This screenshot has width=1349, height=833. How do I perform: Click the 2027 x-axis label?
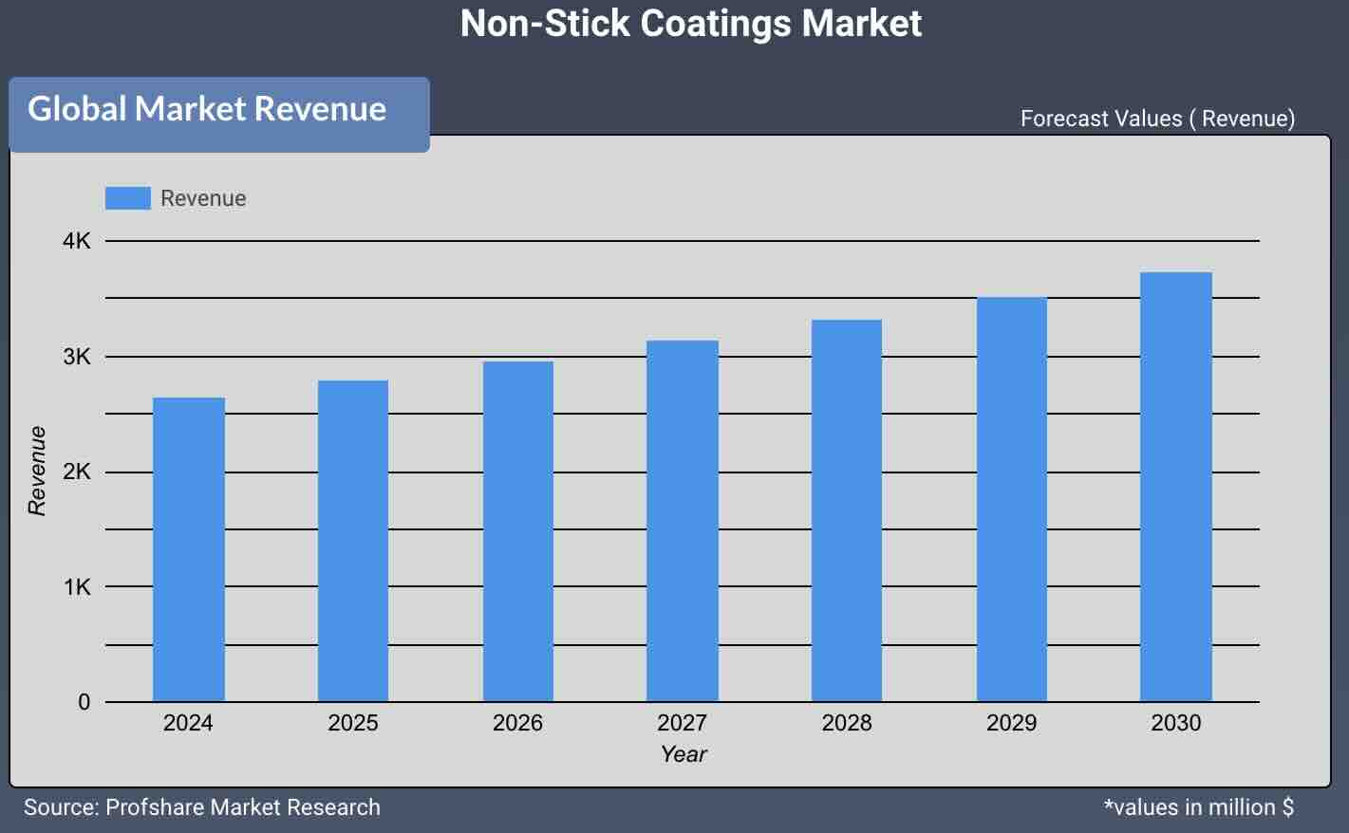682,723
